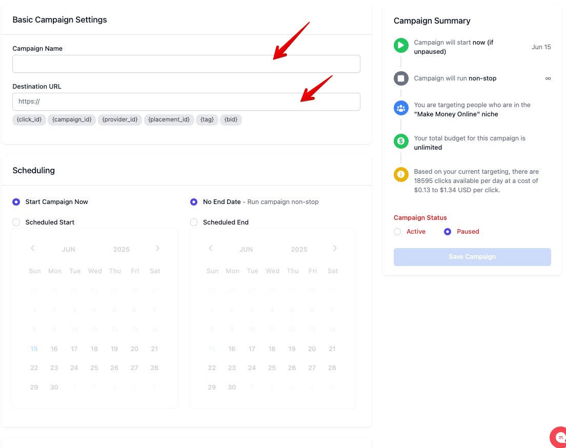Insert the {click_id} URL token
This screenshot has height=448, width=566.
(x=29, y=120)
